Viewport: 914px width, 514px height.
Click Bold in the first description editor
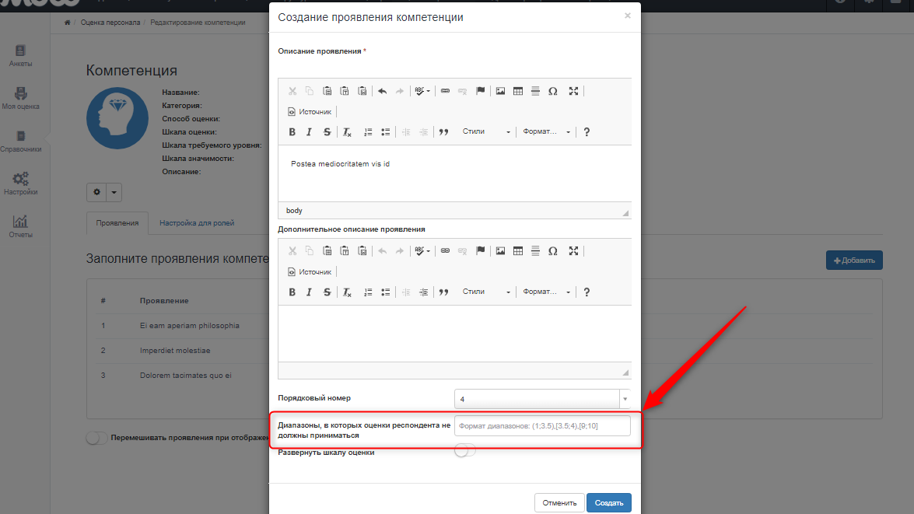pyautogui.click(x=292, y=132)
